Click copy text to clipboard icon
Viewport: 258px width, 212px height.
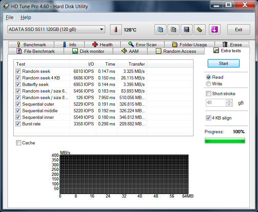tap(160, 30)
